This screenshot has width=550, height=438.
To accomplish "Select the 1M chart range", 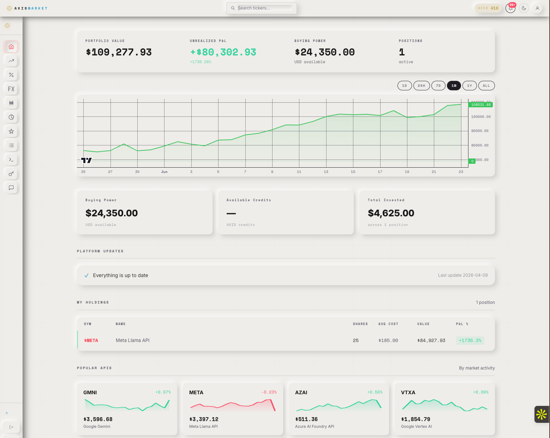I will tap(454, 86).
